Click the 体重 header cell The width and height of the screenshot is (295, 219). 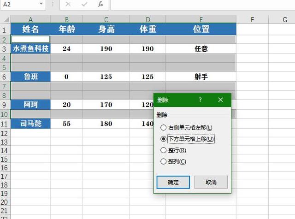148,29
